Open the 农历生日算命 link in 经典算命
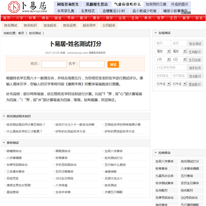Image resolution: width=206 pixels, height=206 pixels. tap(190, 183)
